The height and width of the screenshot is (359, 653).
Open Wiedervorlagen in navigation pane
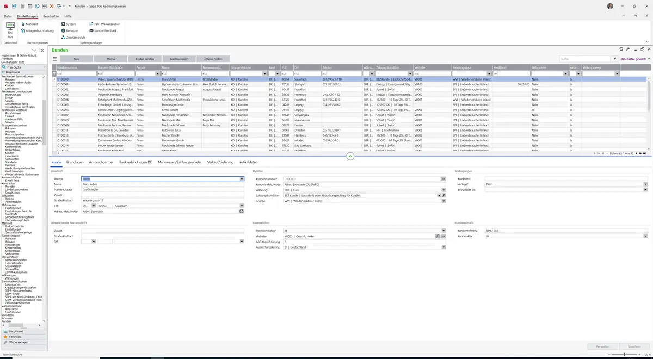23,342
